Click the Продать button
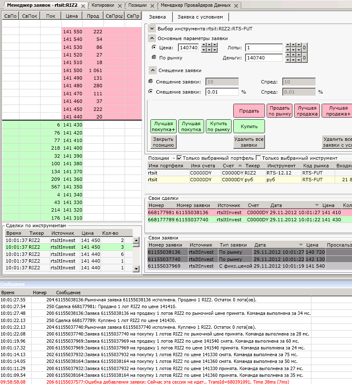The image size is (352, 384). [x=249, y=111]
